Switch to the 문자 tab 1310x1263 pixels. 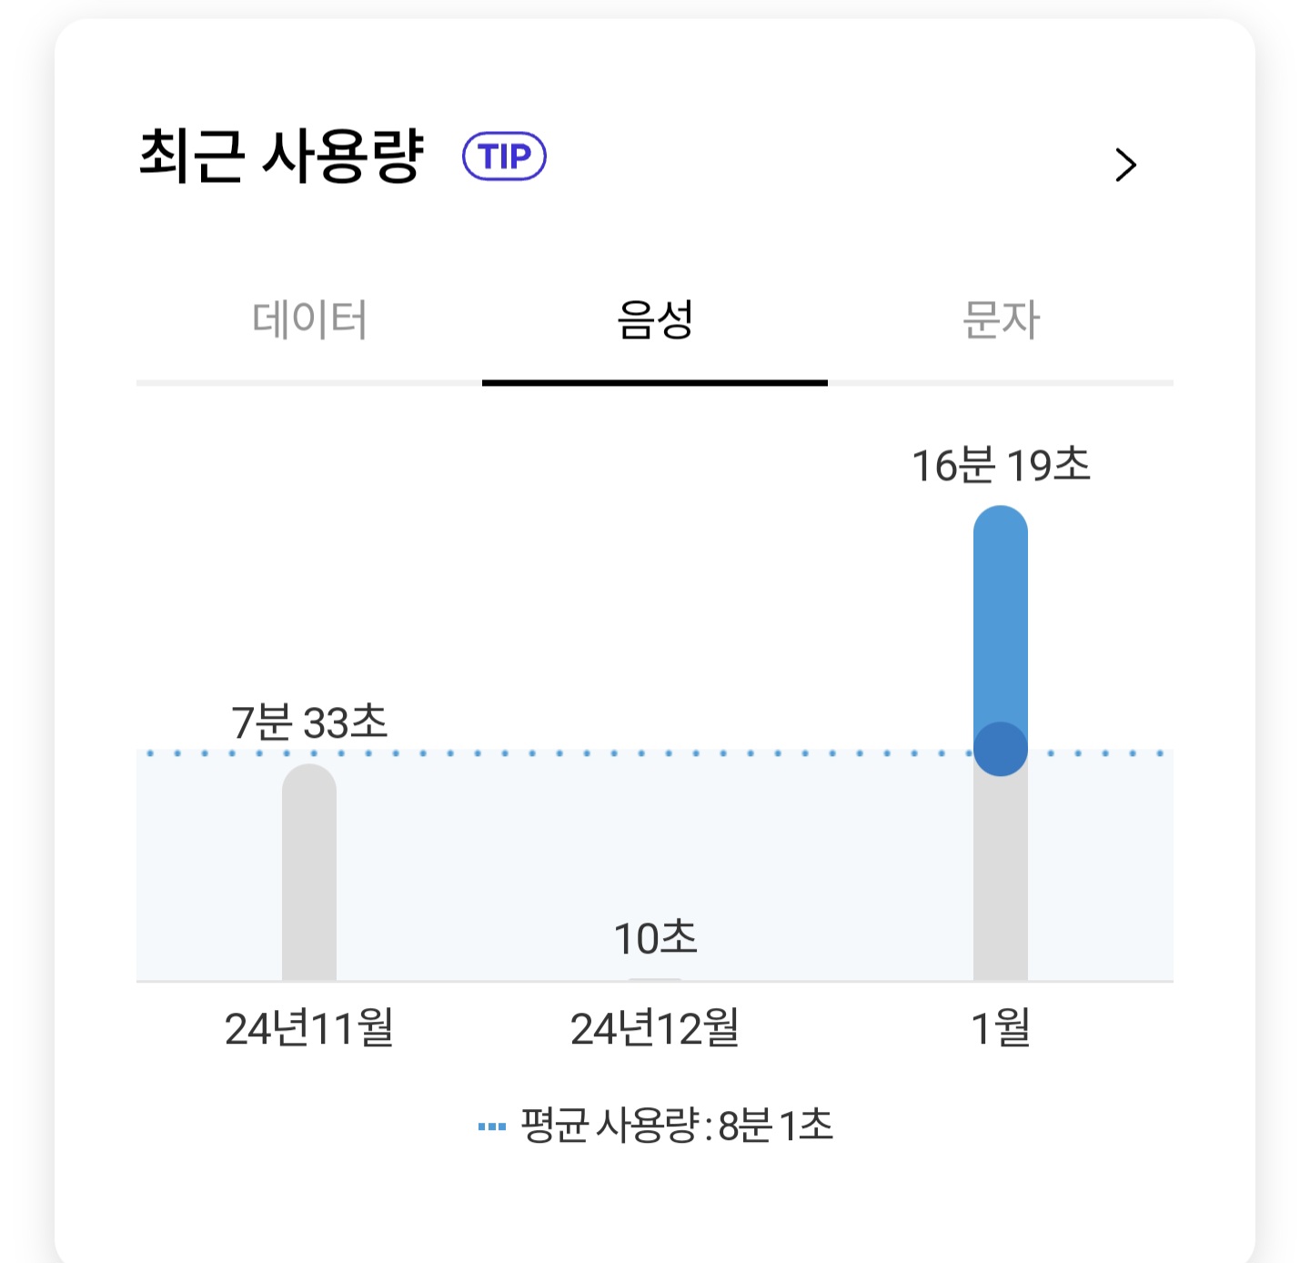(x=1001, y=320)
